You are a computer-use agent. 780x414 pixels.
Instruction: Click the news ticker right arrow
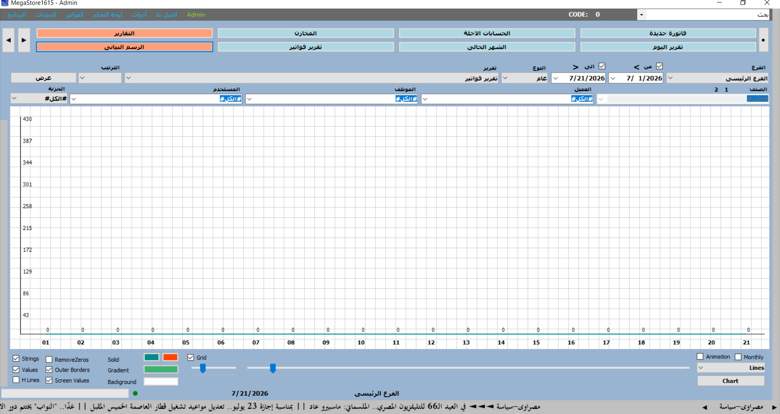(774, 407)
